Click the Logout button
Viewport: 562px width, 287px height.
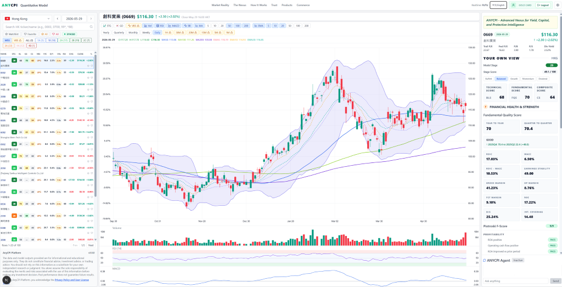[543, 5]
